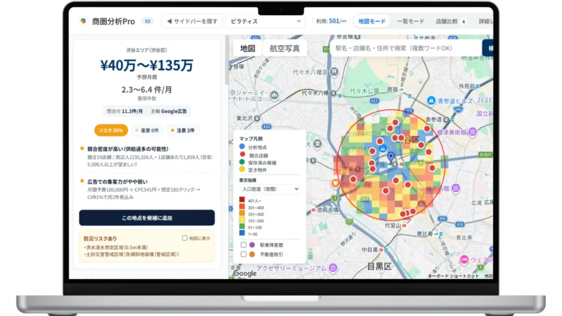Click the 代官山 station icon
The height and width of the screenshot is (316, 562).
coord(404,225)
